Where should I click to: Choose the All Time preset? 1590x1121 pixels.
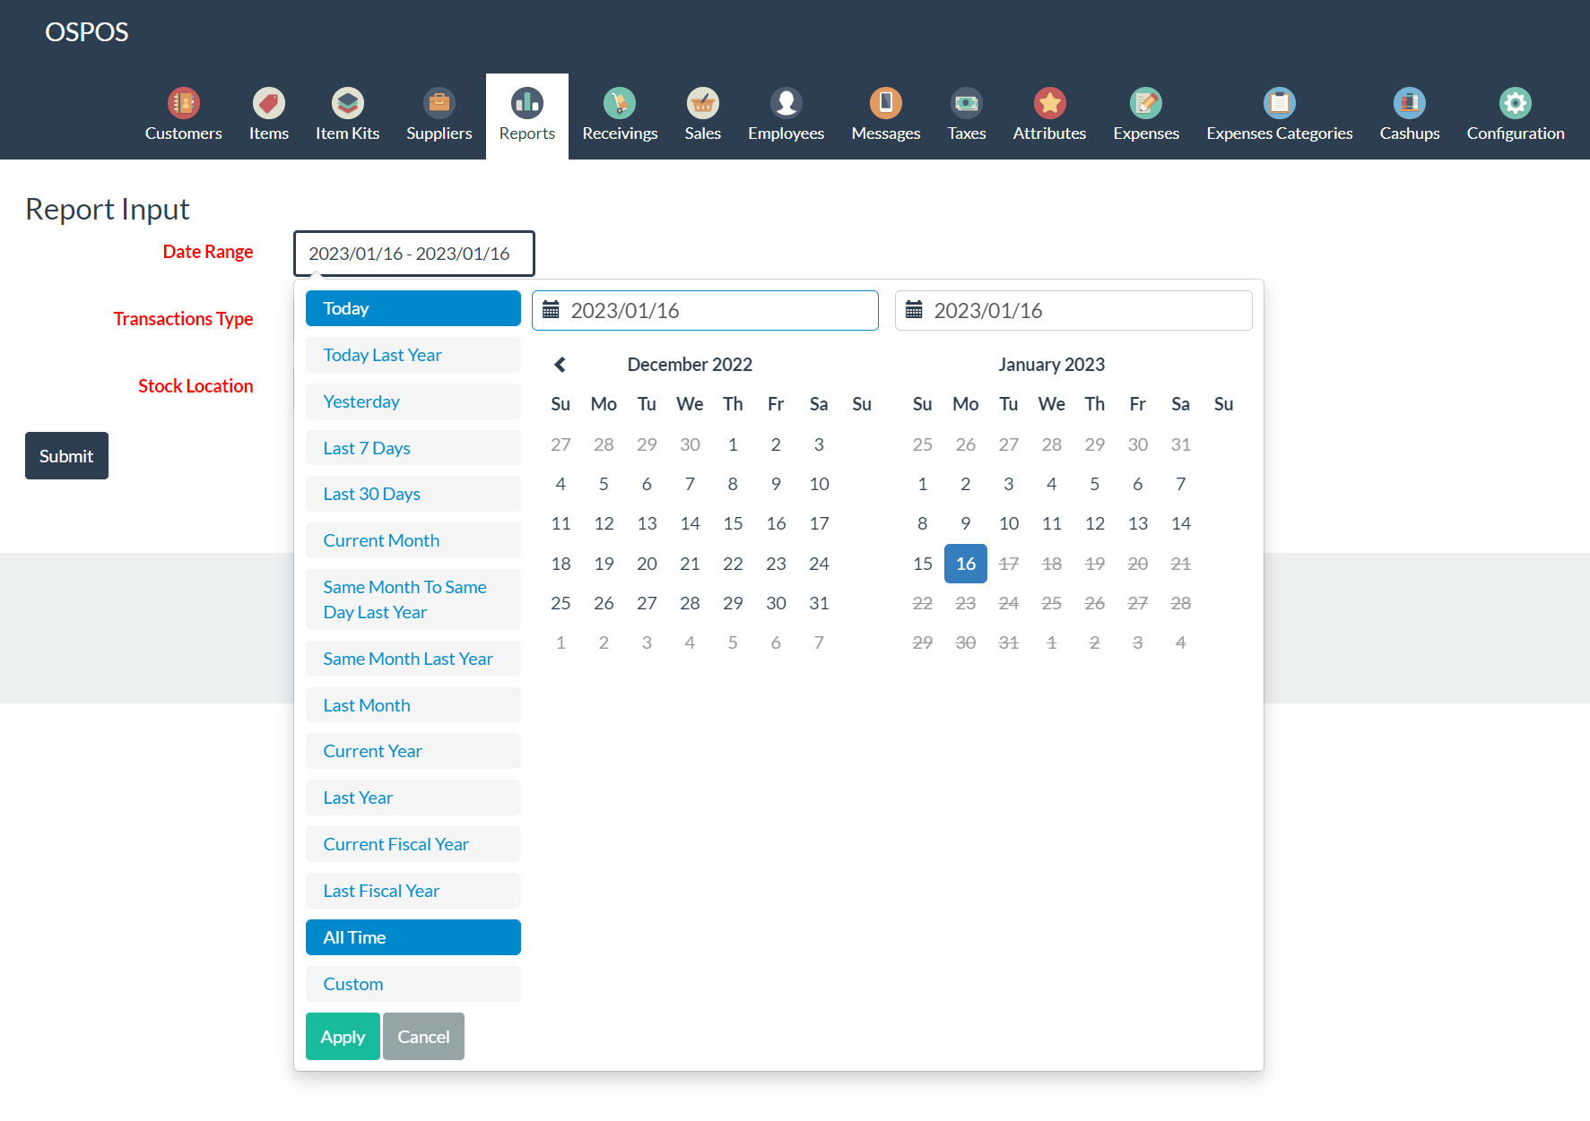(413, 936)
